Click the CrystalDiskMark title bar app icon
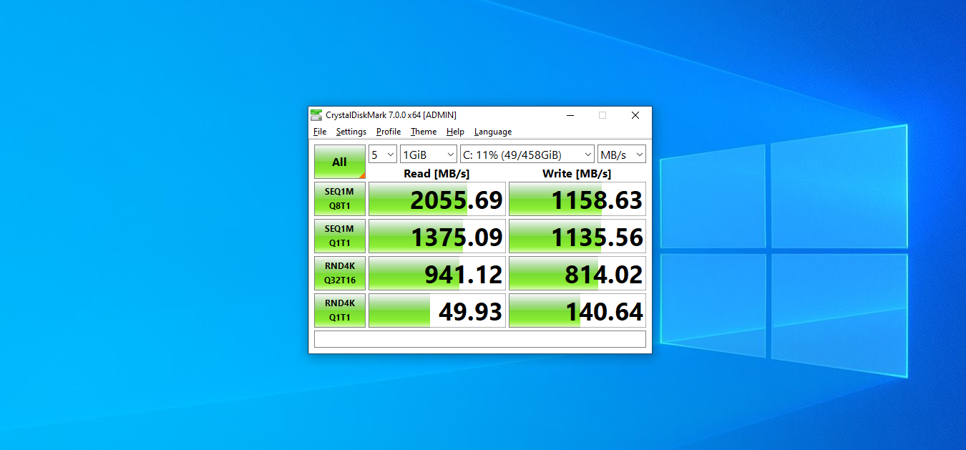966x450 pixels. tap(316, 115)
